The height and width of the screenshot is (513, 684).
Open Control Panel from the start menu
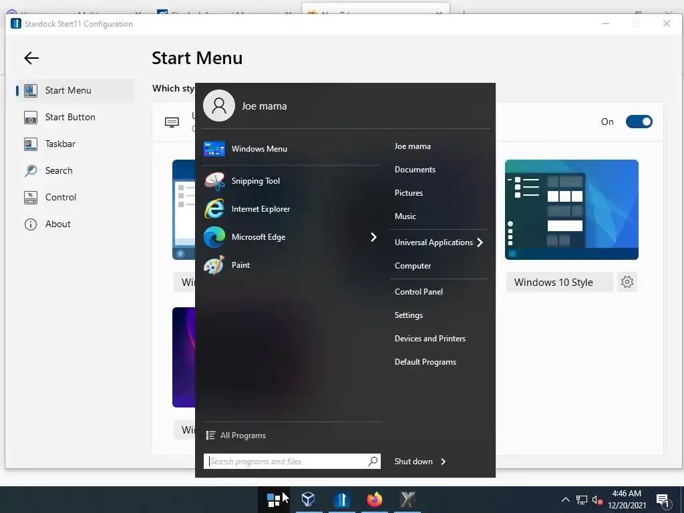coord(418,292)
